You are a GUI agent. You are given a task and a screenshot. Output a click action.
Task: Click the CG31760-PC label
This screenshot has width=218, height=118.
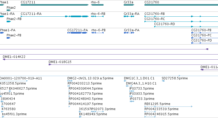201,35
